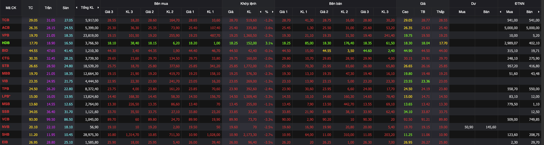Screen dimensions: 544x145
Task: Select the Trần column header
Action: click(x=48, y=8)
